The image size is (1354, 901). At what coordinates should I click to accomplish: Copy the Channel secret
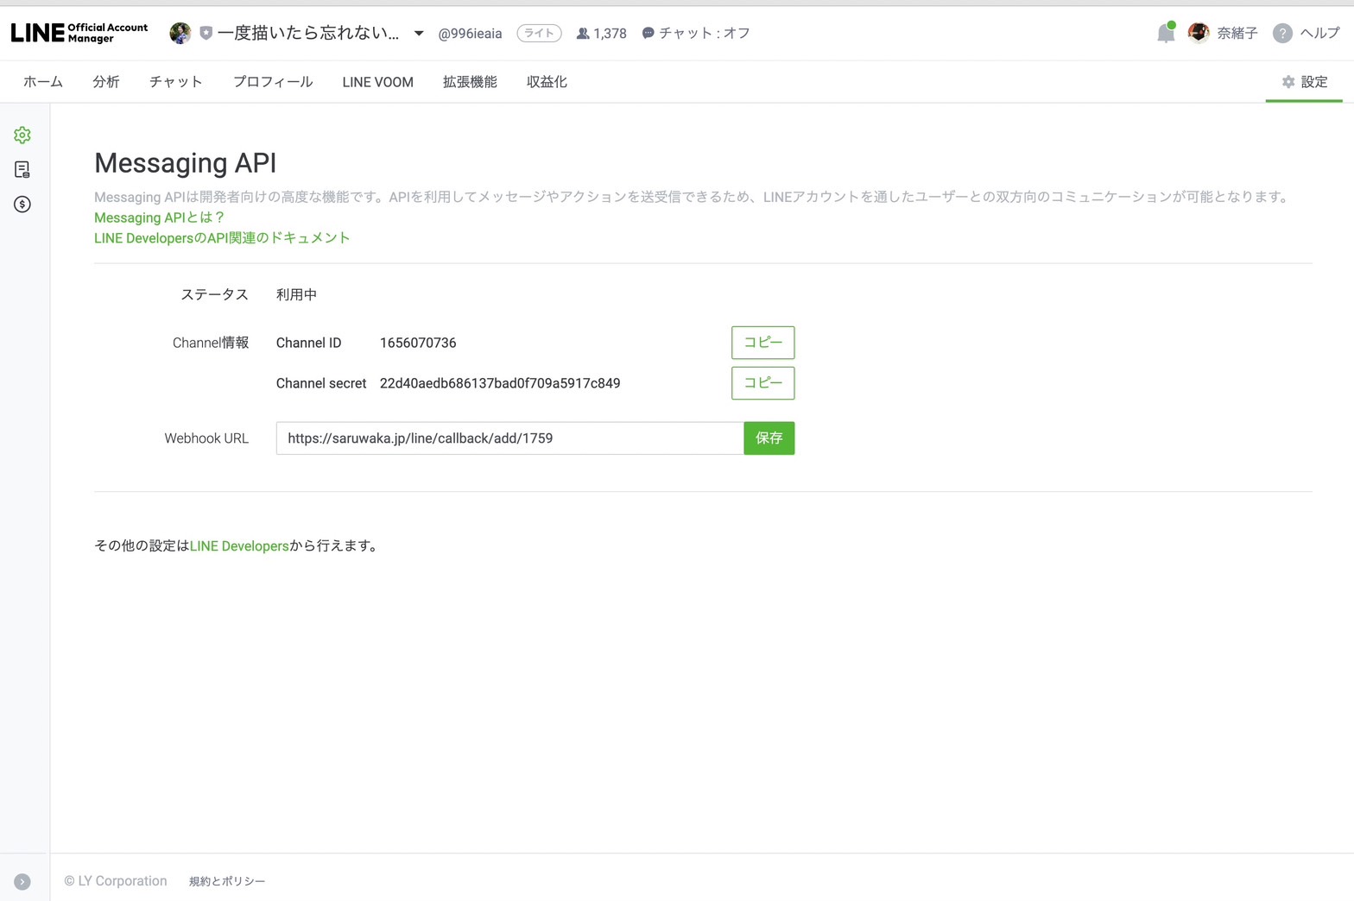point(763,383)
